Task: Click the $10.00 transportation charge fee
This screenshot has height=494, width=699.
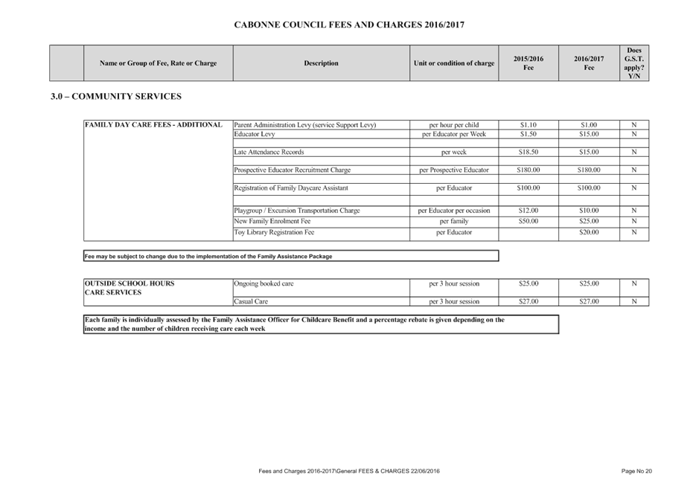Action: click(x=589, y=211)
